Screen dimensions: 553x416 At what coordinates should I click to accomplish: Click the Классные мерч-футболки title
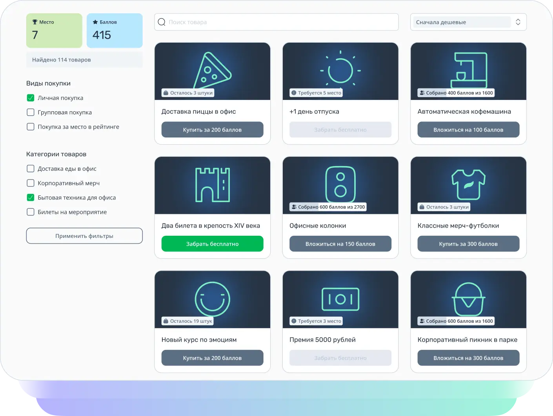(x=458, y=226)
